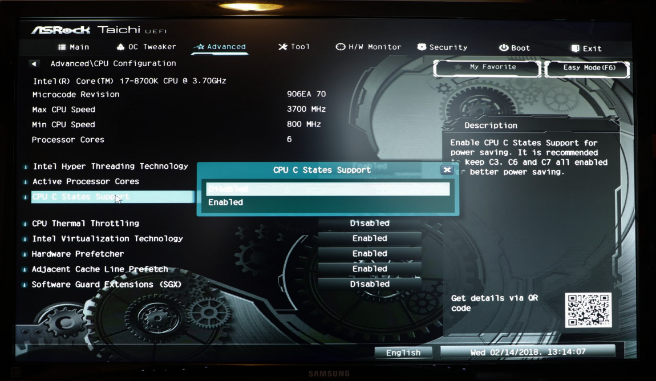Select Intel Hyper Threading Technology setting
The width and height of the screenshot is (656, 381).
(x=111, y=166)
